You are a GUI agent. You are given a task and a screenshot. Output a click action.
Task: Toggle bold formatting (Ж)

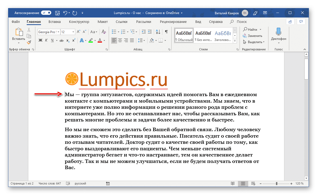tap(40, 40)
